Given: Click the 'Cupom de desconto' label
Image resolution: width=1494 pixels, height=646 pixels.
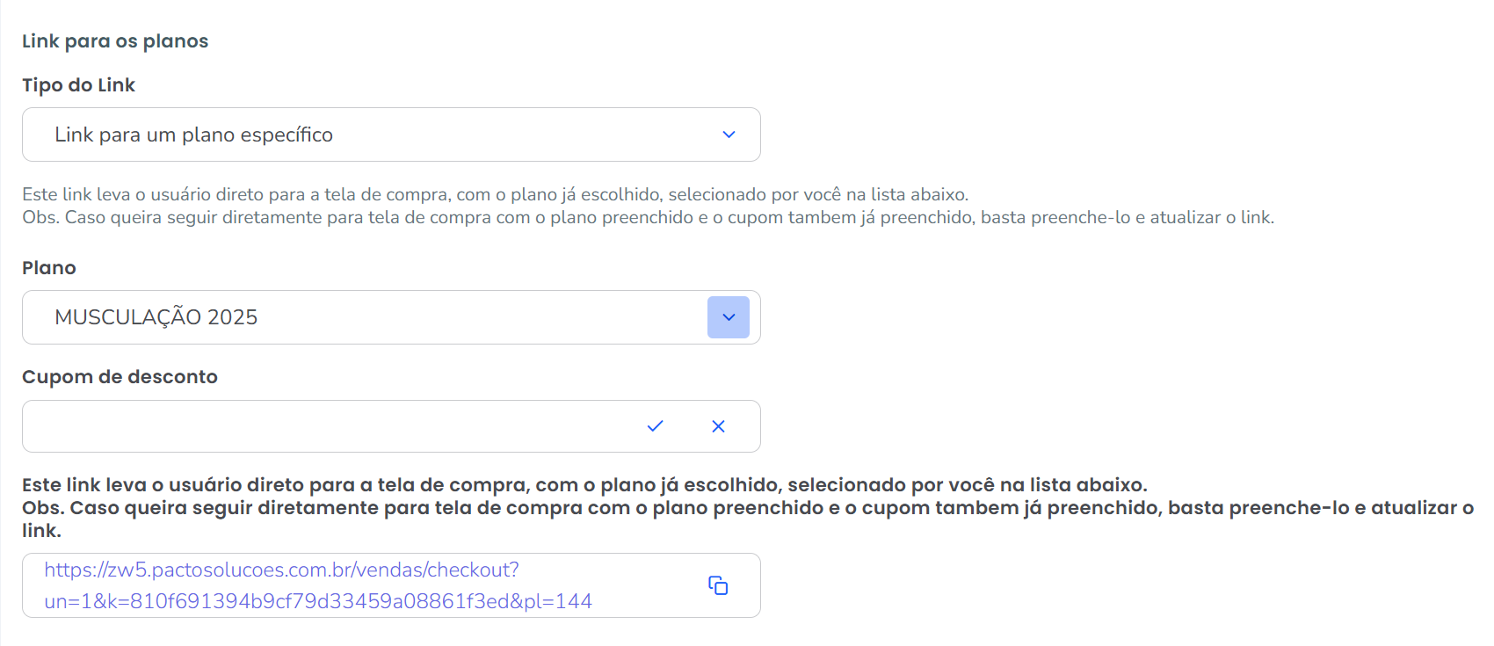Looking at the screenshot, I should 120,377.
